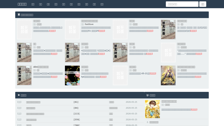Open the pavilion cover thumbnail in the top row

click(x=168, y=30)
